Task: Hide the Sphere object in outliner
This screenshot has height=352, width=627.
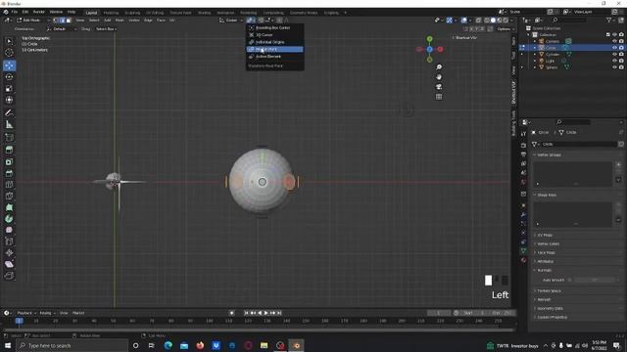Action: pyautogui.click(x=614, y=67)
